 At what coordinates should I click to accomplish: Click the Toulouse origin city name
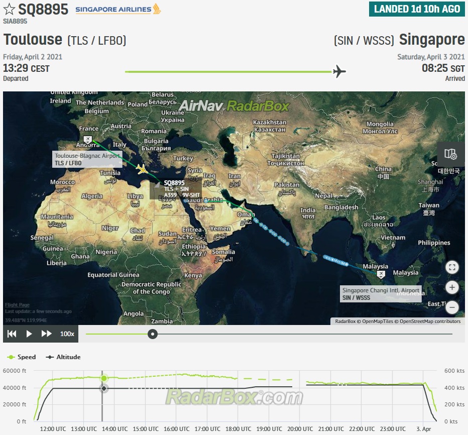click(x=33, y=39)
